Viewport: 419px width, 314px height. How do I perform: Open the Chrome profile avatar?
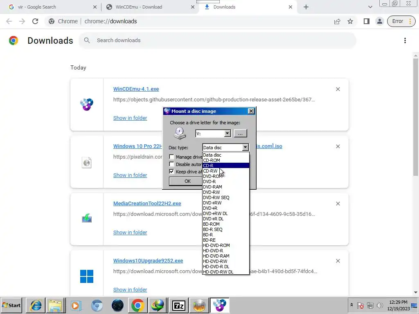[379, 21]
